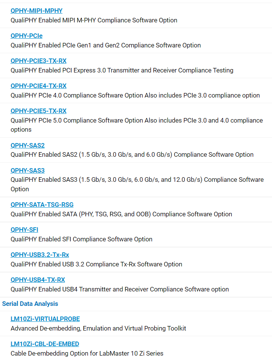The width and height of the screenshot is (272, 359).
Task: Click the SFI Compliance Software Option description
Action: point(81,239)
